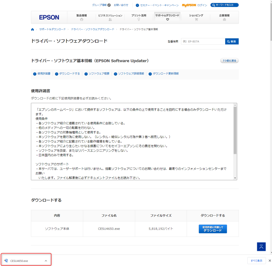Open the お問い合わせ link

pos(121,5)
